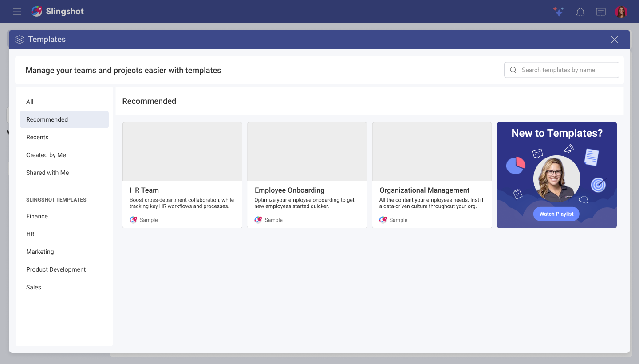Click the search magnifier icon
This screenshot has height=364, width=639.
pyautogui.click(x=513, y=70)
